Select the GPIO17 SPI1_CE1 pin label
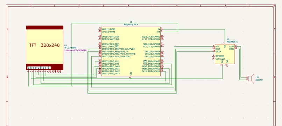Viewport: 282px width, 126px height. point(110,46)
